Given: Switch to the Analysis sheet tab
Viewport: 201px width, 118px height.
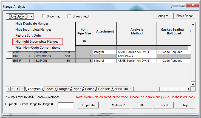Looking at the screenshot, I should tap(34, 89).
